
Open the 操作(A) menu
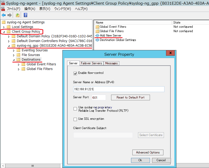30,9
